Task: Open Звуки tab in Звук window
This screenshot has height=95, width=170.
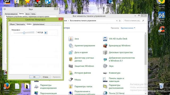Action: click(x=28, y=14)
